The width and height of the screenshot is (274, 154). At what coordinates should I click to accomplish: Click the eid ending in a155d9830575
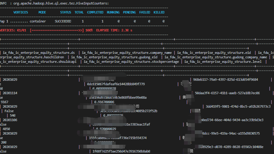[231, 133]
